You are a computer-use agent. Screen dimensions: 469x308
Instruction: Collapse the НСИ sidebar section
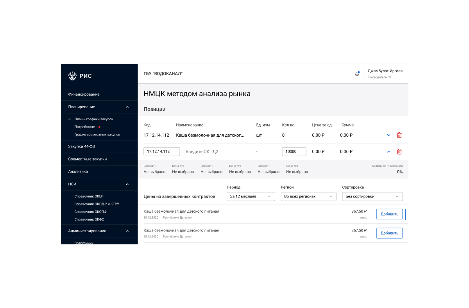127,184
